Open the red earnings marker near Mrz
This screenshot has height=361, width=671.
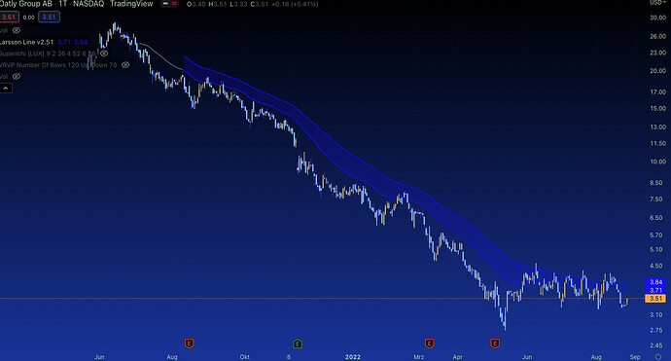429,343
